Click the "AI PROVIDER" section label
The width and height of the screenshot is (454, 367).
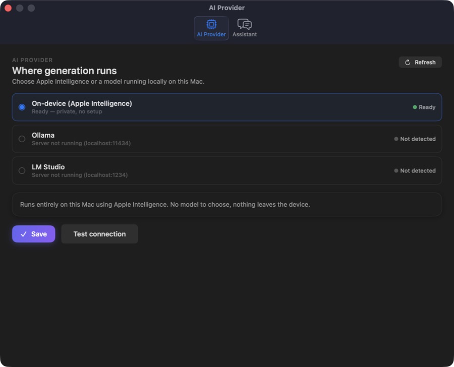(32, 60)
